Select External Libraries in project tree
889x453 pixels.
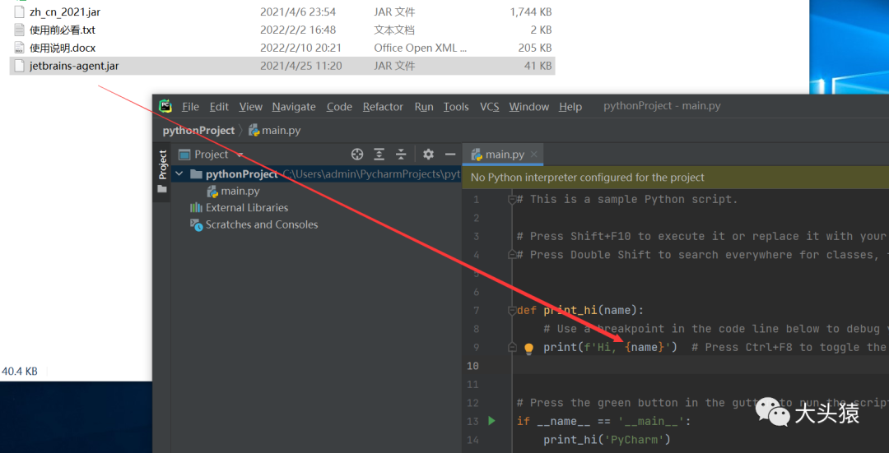(x=247, y=208)
